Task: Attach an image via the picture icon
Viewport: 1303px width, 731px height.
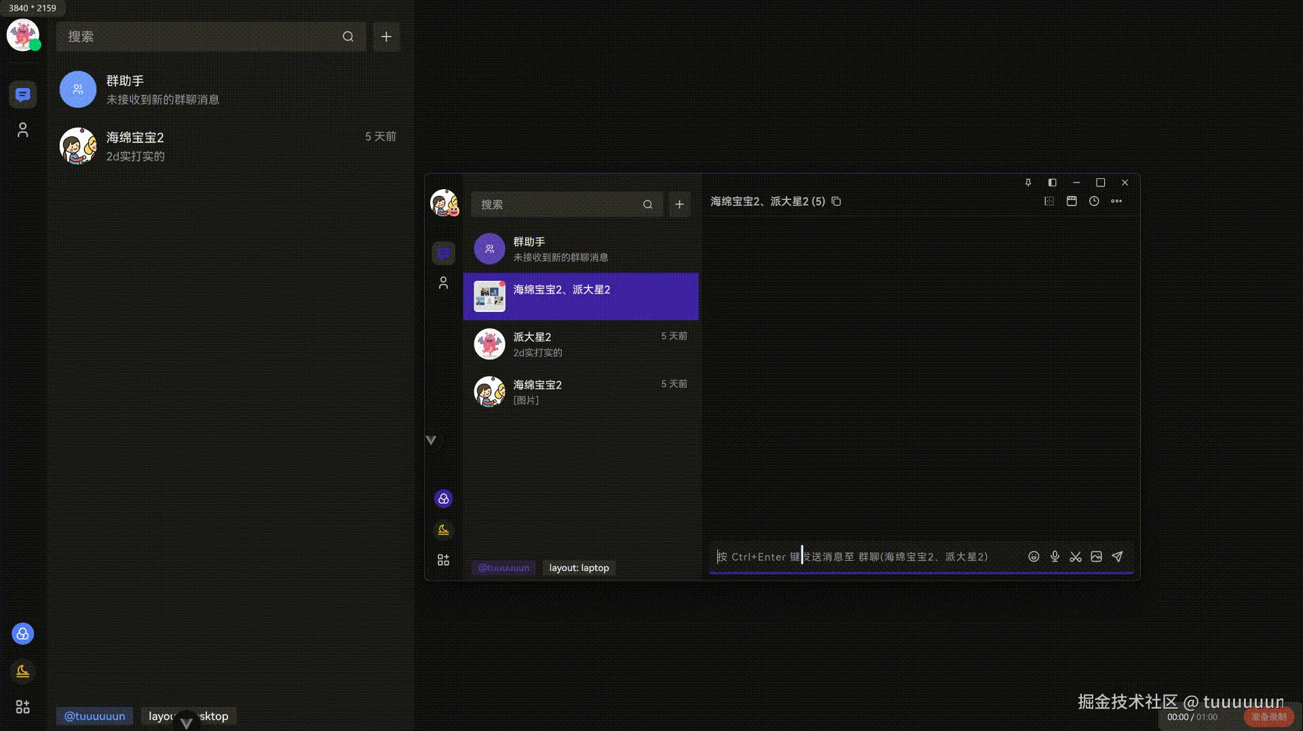Action: pyautogui.click(x=1096, y=556)
